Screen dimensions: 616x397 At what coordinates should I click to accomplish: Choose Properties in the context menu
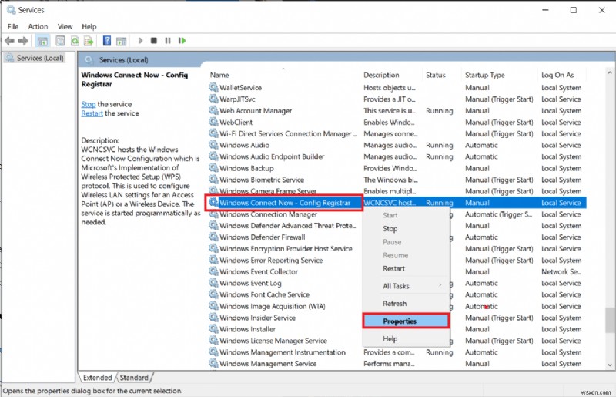[406, 321]
